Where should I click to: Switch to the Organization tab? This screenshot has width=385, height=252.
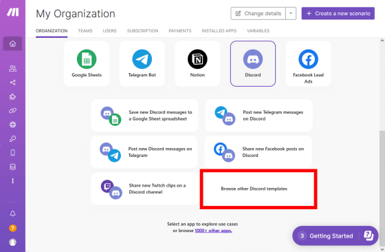[x=52, y=31]
